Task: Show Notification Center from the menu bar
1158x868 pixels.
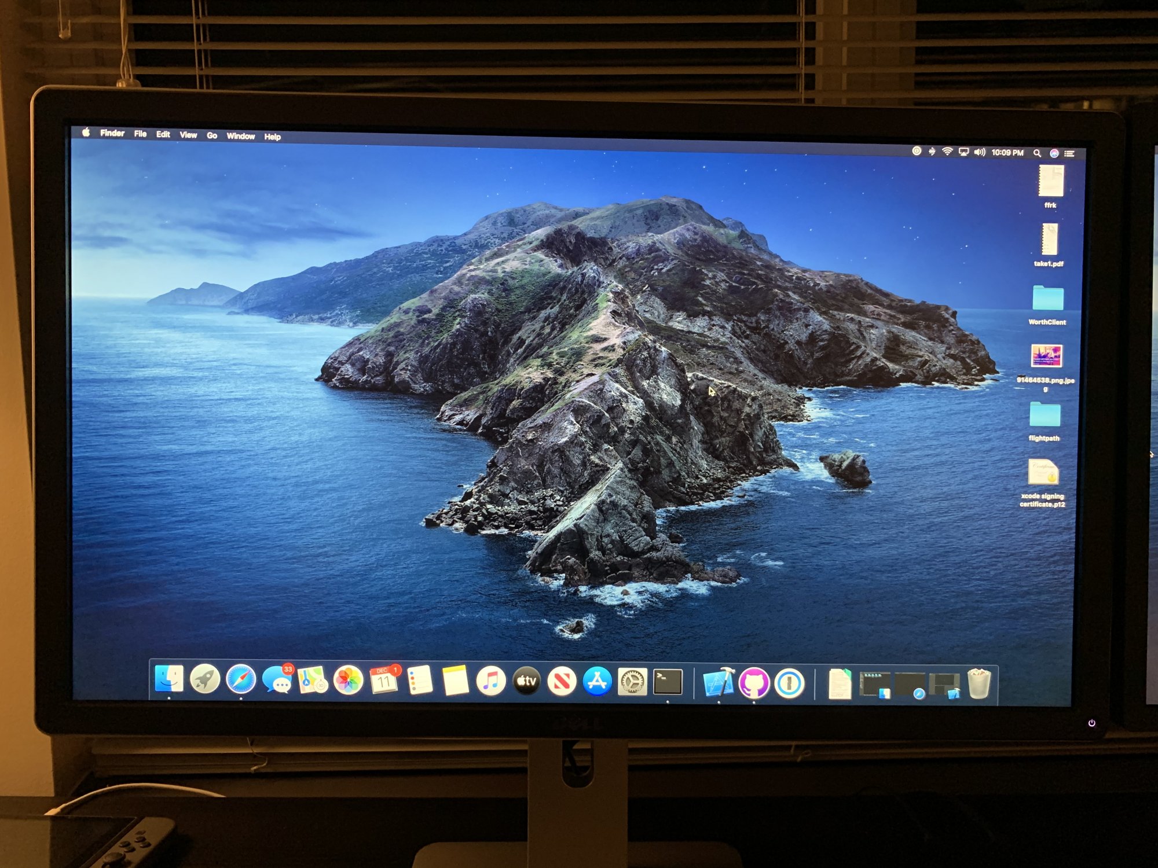Action: coord(1069,154)
